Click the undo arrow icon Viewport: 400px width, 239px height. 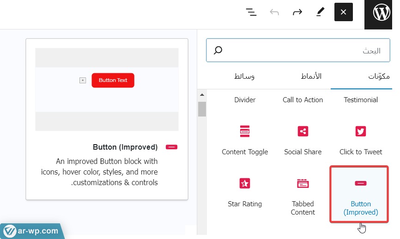pyautogui.click(x=274, y=12)
